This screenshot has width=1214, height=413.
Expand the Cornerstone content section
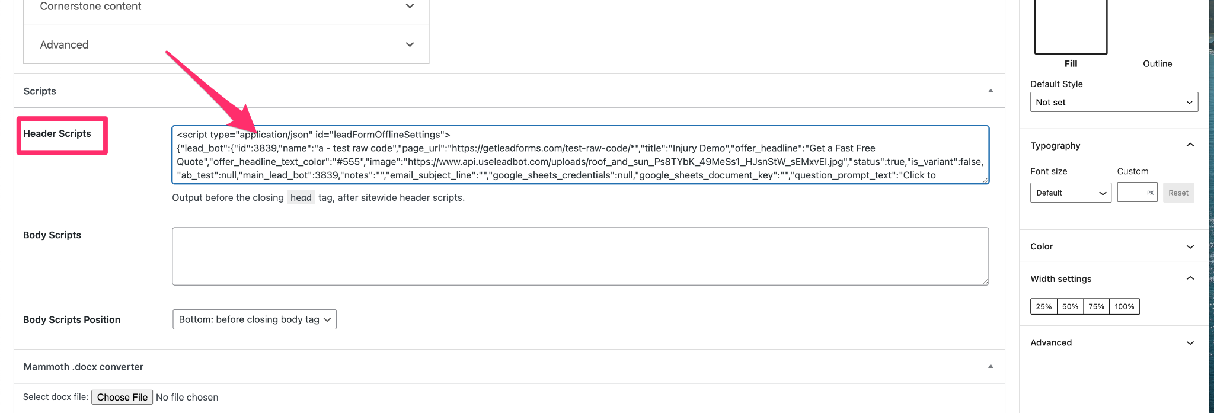(409, 6)
